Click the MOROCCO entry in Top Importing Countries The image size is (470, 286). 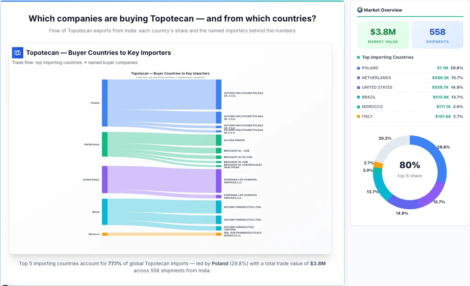coord(373,107)
